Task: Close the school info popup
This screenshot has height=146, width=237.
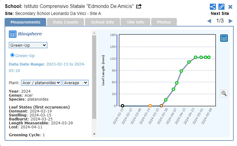Action: click(x=230, y=7)
